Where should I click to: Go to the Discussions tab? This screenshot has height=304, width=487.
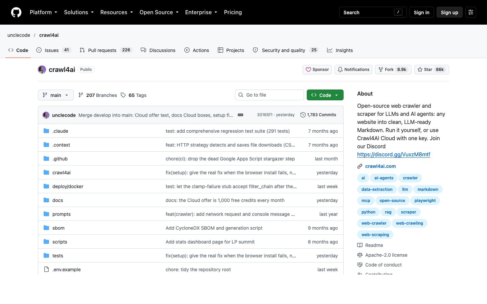coord(158,50)
